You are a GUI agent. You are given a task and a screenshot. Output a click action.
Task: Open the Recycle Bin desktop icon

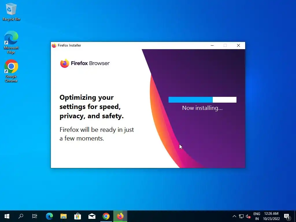click(x=11, y=12)
